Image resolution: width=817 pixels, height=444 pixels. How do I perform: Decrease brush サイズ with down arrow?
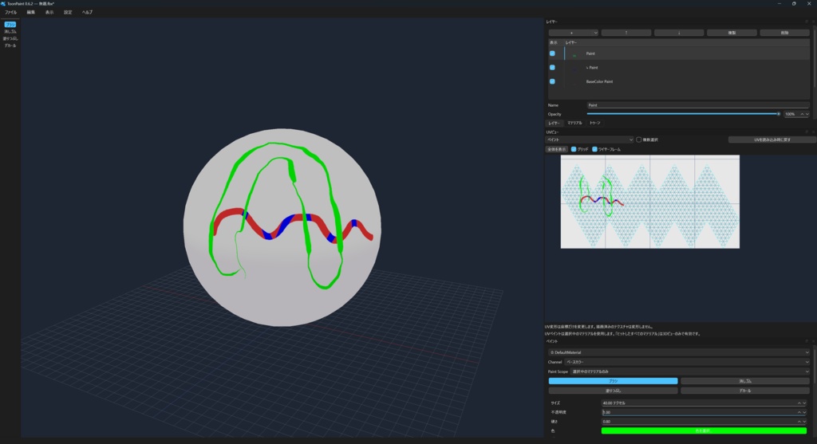click(x=804, y=403)
